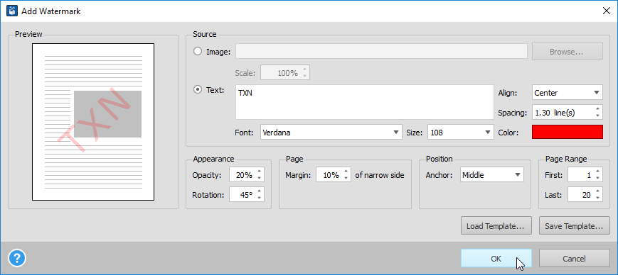The width and height of the screenshot is (618, 275).
Task: Select the Text source radio button
Action: (x=198, y=89)
